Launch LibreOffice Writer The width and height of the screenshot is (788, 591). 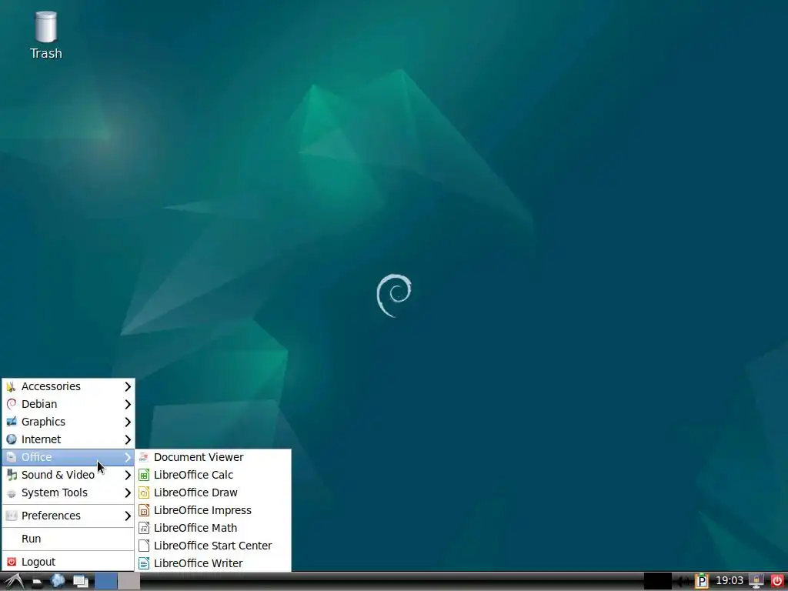214,563
